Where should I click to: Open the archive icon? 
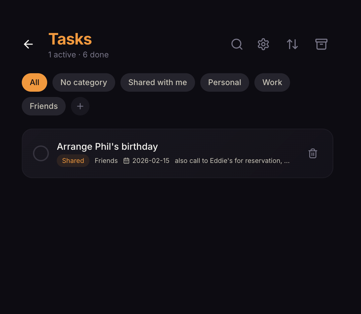321,44
